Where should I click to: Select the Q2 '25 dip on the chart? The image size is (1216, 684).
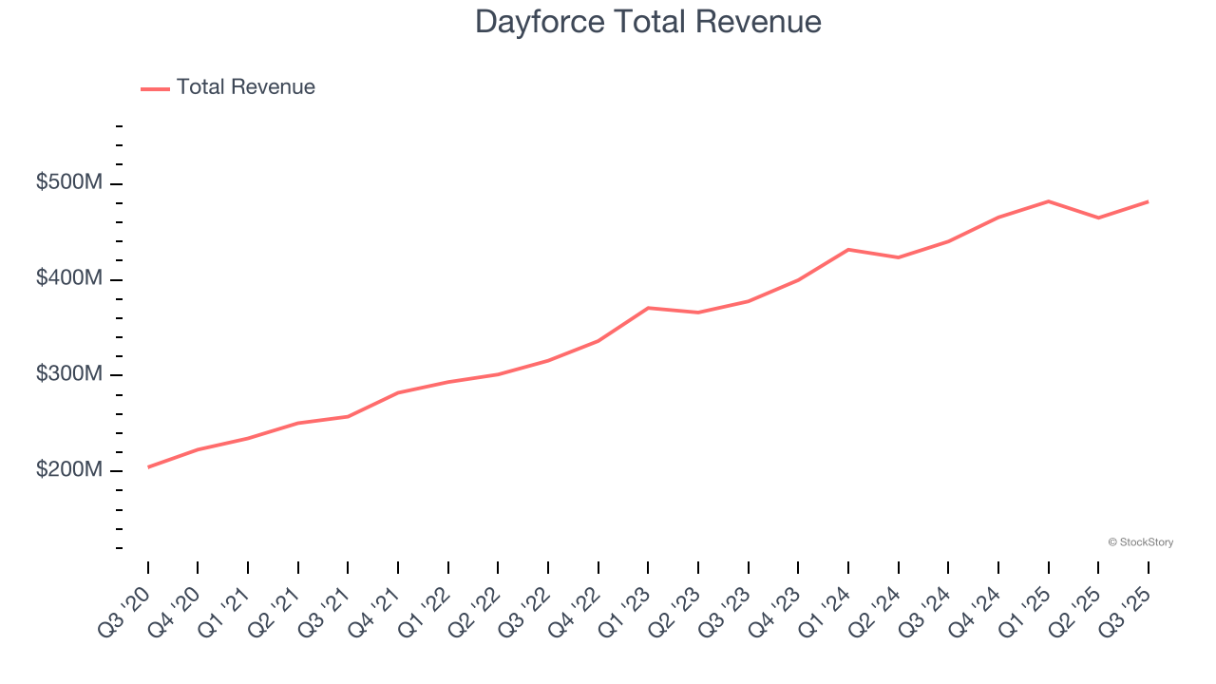(1099, 217)
